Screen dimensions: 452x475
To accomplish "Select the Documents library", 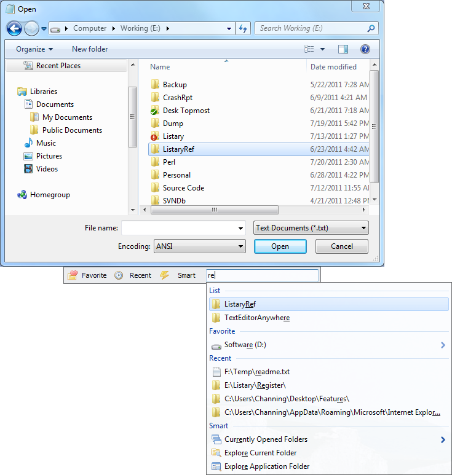I will coord(49,104).
